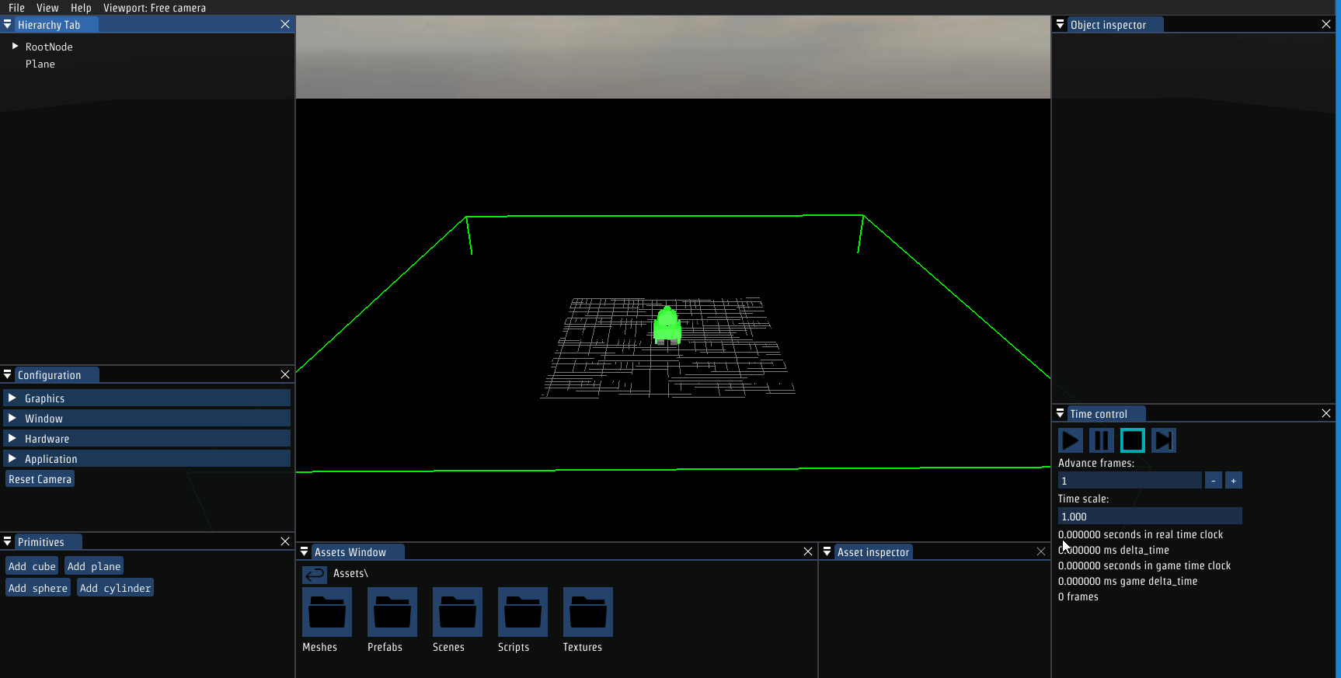1341x678 pixels.
Task: Expand the RootNode tree item
Action: (15, 47)
